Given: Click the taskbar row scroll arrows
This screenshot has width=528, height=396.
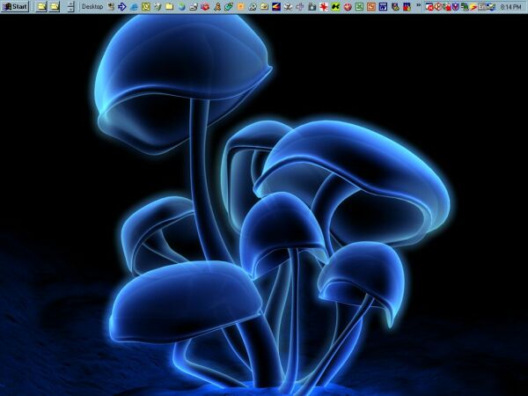Looking at the screenshot, I should point(70,6).
